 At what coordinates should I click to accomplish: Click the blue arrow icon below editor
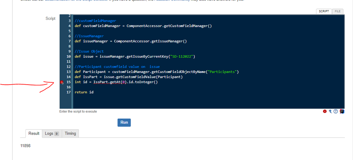click(x=330, y=111)
